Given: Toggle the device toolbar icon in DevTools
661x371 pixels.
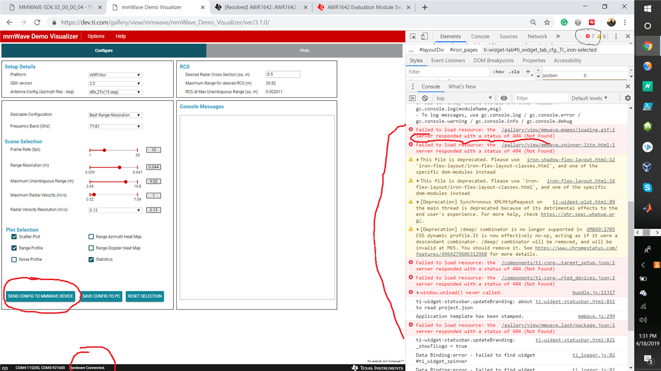Looking at the screenshot, I should tap(425, 37).
